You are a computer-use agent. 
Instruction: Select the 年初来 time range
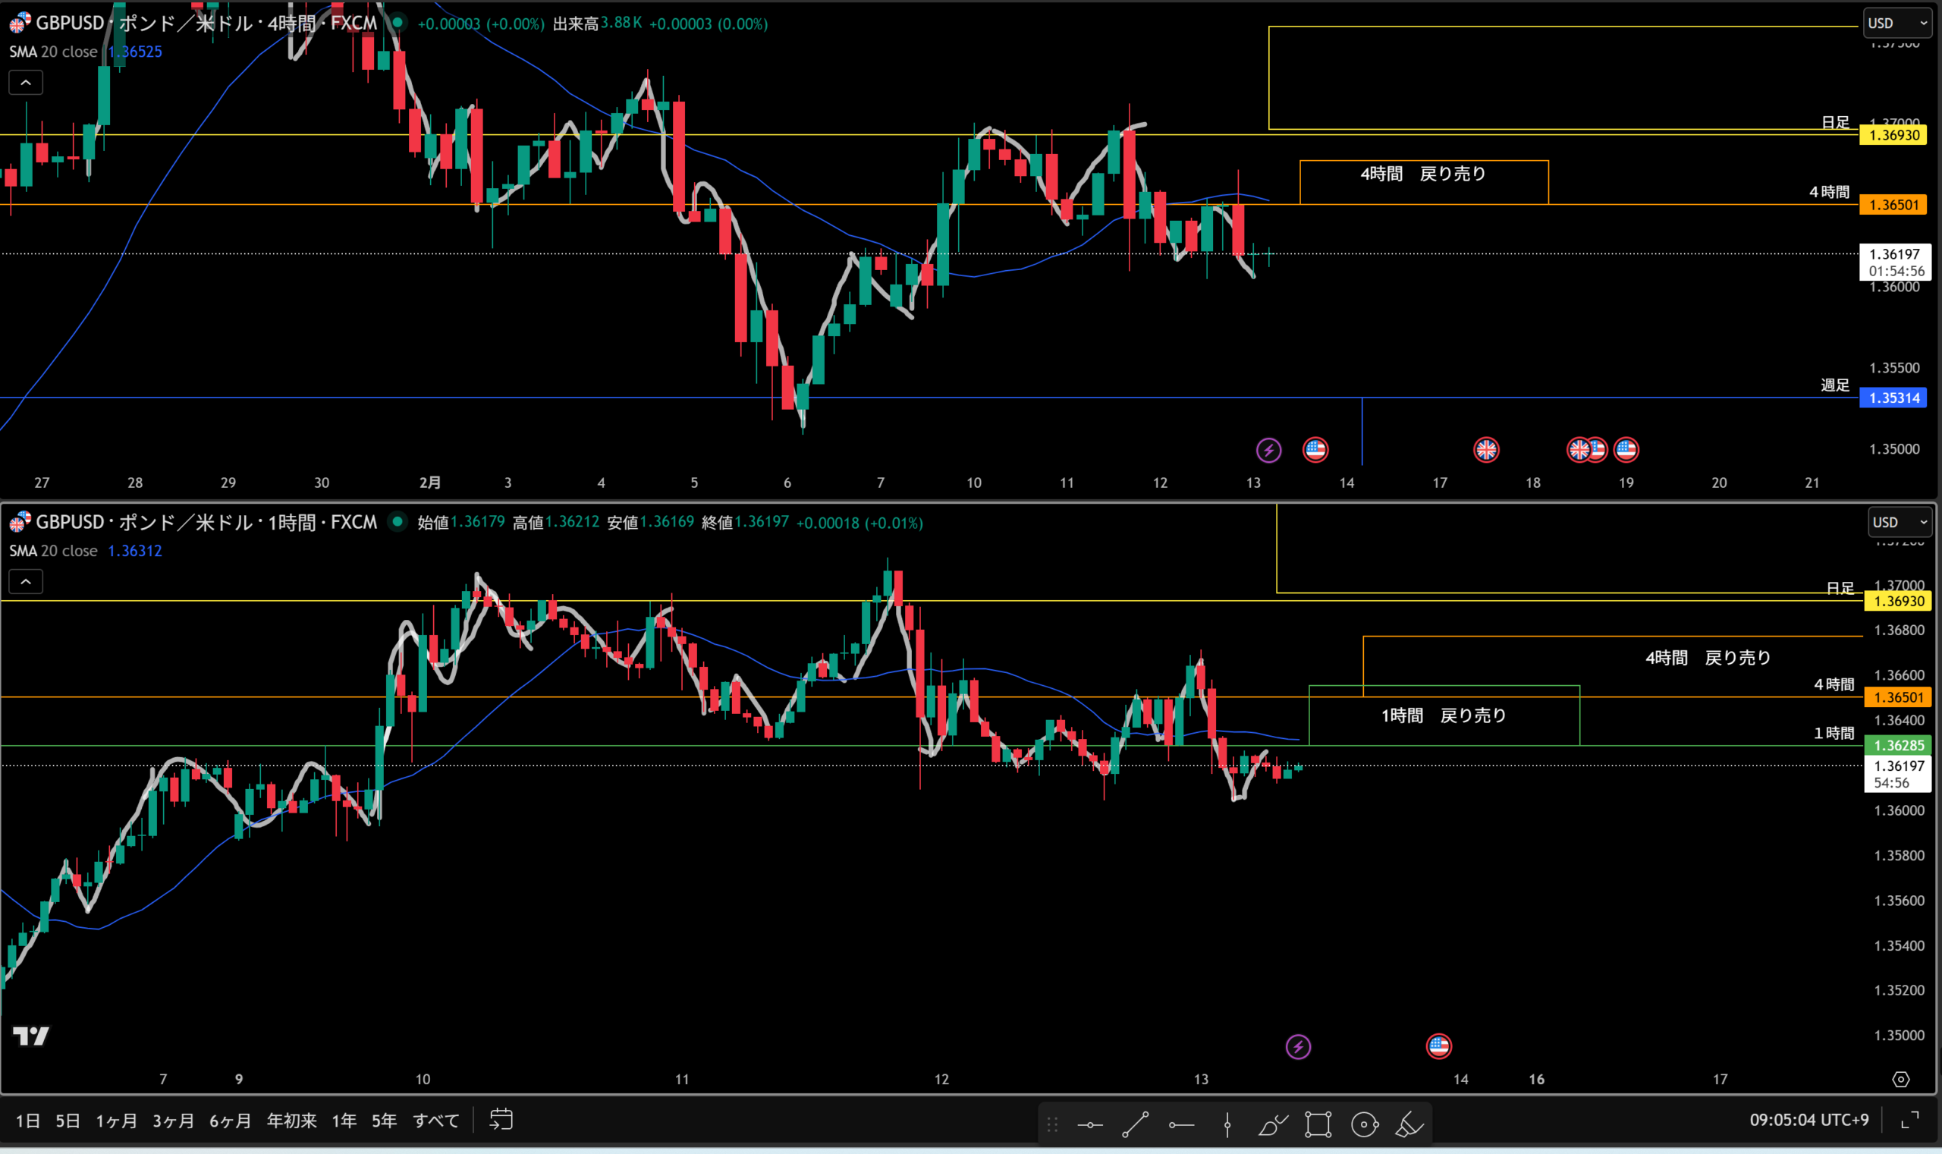[x=291, y=1121]
